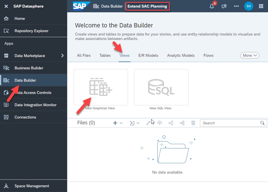Click the Data Access Controls lock icon
The width and height of the screenshot is (268, 192).
point(6,93)
